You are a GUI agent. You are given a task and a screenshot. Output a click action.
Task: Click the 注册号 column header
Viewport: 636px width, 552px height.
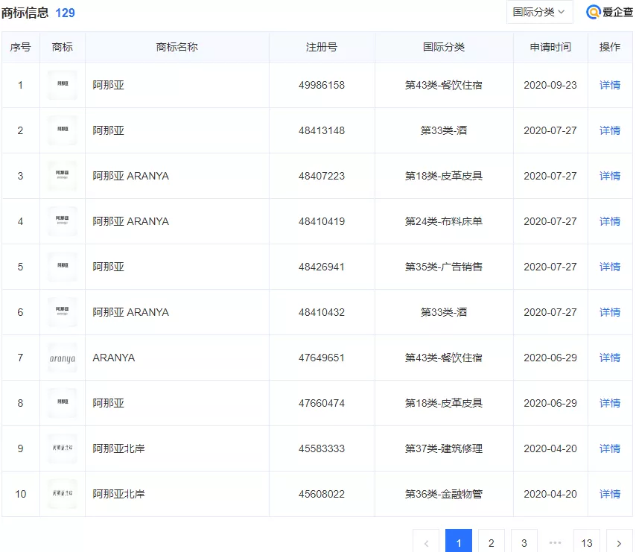pos(322,47)
